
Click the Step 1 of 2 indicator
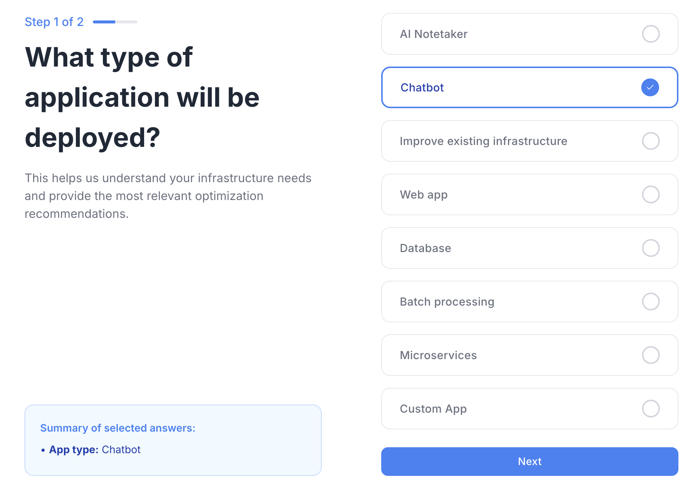tap(54, 22)
